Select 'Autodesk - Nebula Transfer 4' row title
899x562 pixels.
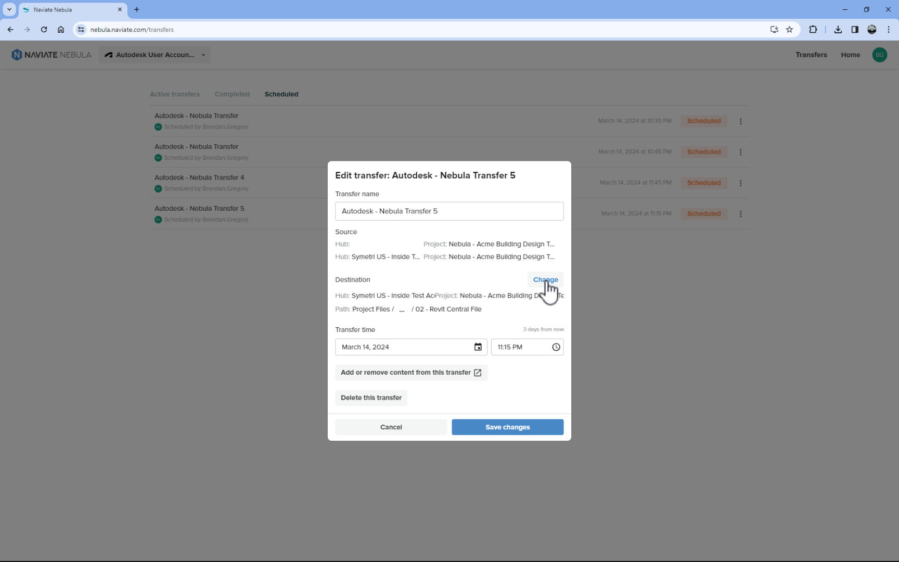(x=199, y=177)
